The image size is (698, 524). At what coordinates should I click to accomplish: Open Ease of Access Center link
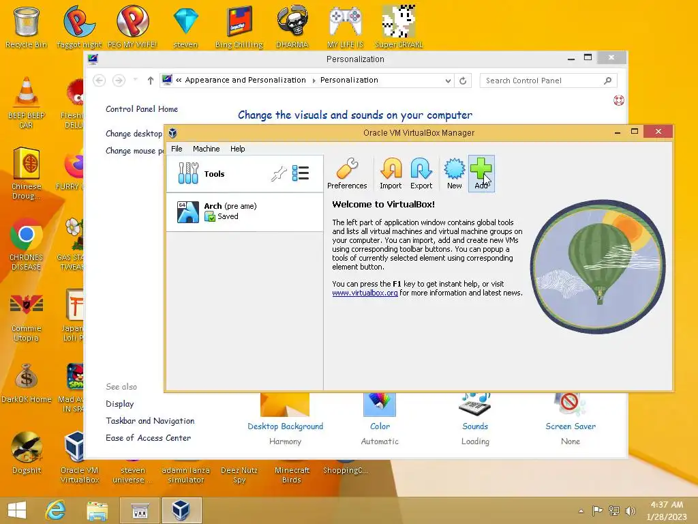click(x=148, y=438)
